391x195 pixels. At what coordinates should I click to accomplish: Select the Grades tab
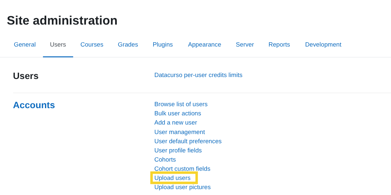click(128, 45)
